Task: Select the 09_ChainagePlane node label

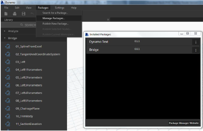Action: point(28,109)
